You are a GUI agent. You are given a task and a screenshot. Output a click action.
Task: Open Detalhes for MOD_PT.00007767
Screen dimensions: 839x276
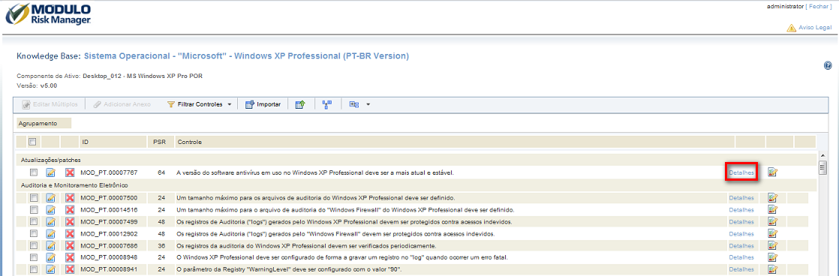click(x=741, y=172)
